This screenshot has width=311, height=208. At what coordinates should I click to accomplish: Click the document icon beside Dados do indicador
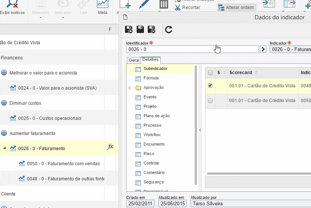[x=125, y=17]
